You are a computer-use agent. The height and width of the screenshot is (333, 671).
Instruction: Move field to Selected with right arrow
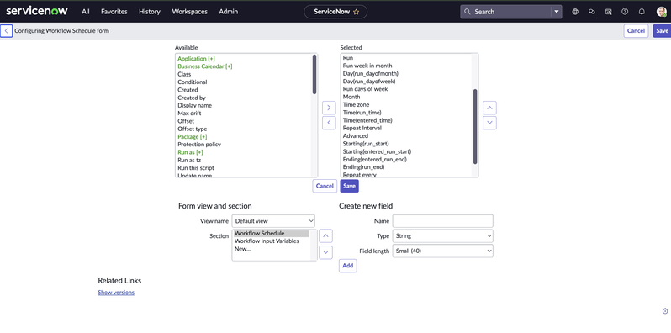(329, 108)
